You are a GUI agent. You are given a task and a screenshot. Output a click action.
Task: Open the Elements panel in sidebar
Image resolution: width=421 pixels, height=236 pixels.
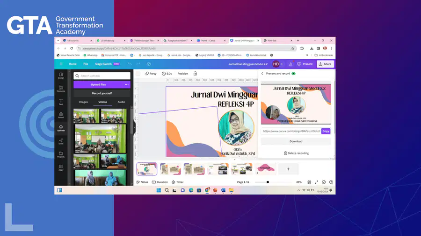[x=61, y=89]
